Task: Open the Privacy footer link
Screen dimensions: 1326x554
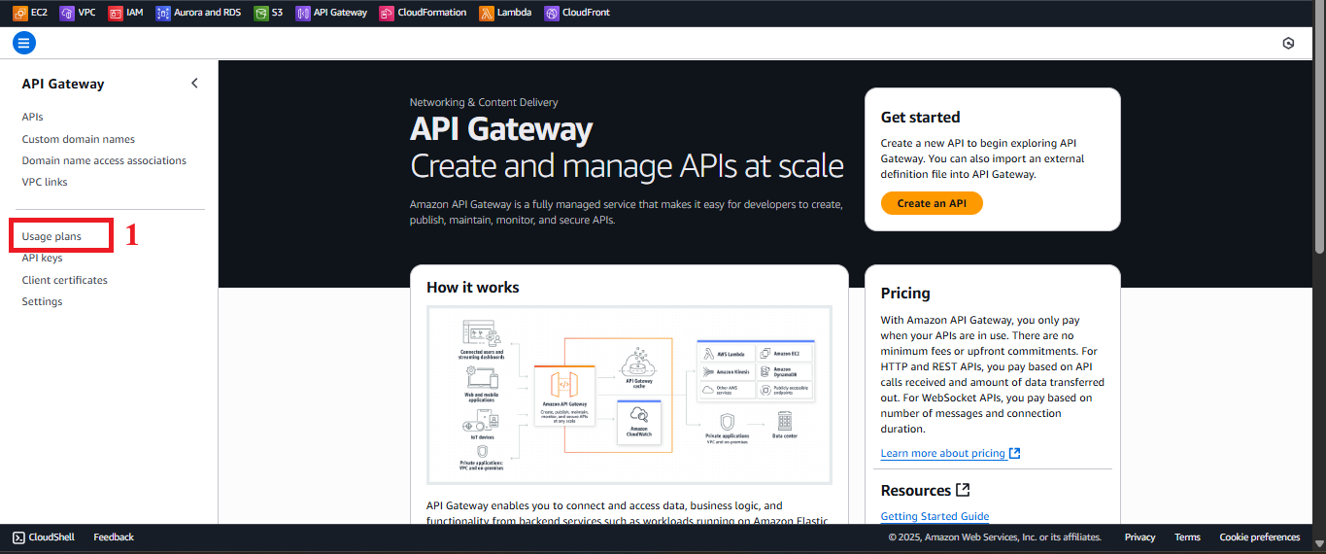Action: click(1139, 537)
